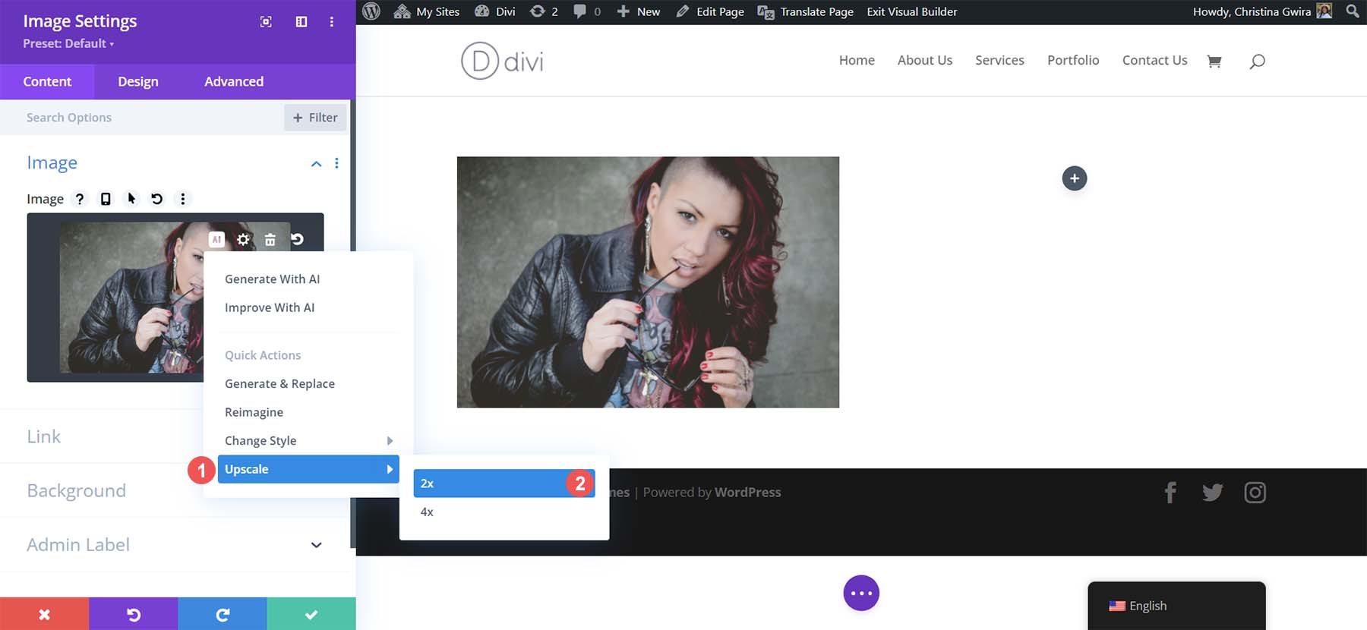Open Image field three-dot menu
1367x630 pixels.
tap(182, 199)
